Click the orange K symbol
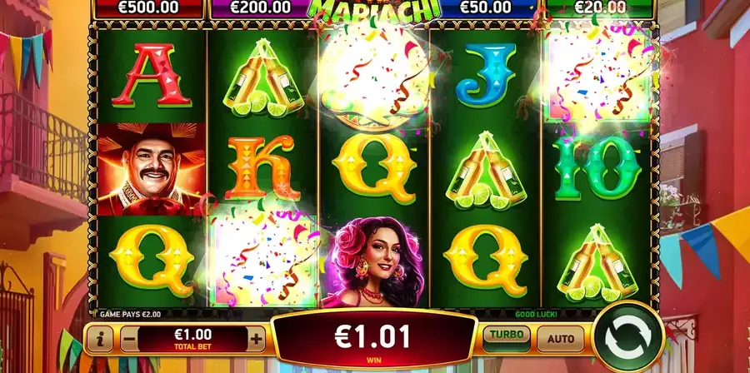The image size is (750, 373). 262,167
